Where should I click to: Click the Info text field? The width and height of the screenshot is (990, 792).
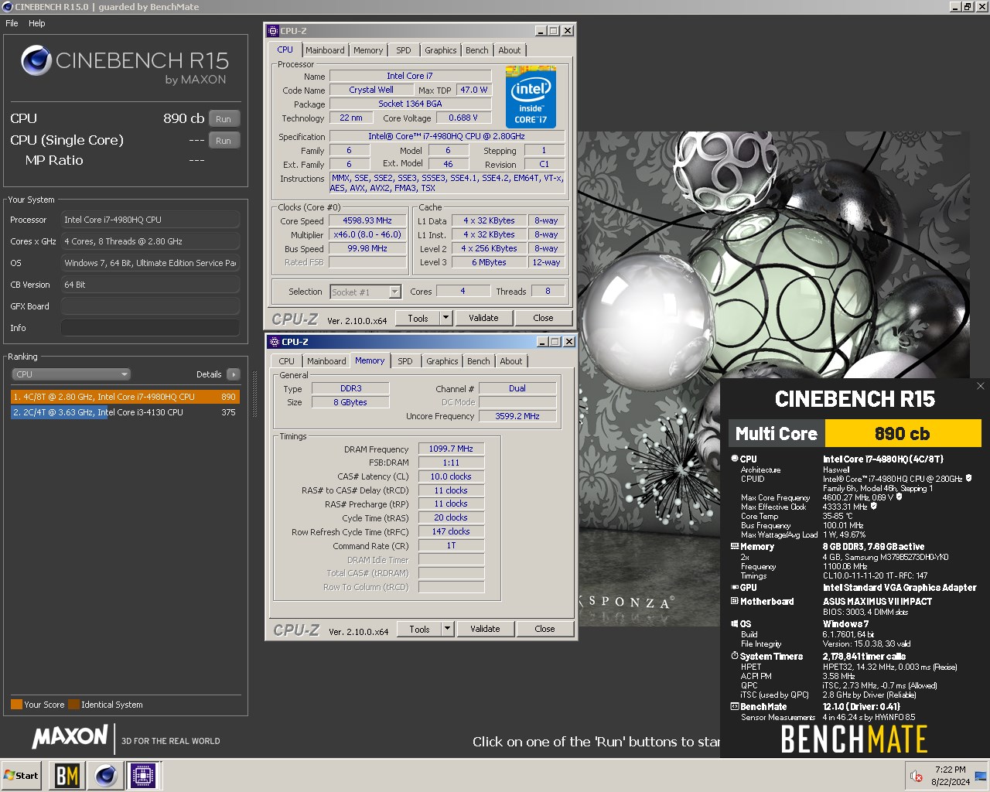[x=150, y=328]
